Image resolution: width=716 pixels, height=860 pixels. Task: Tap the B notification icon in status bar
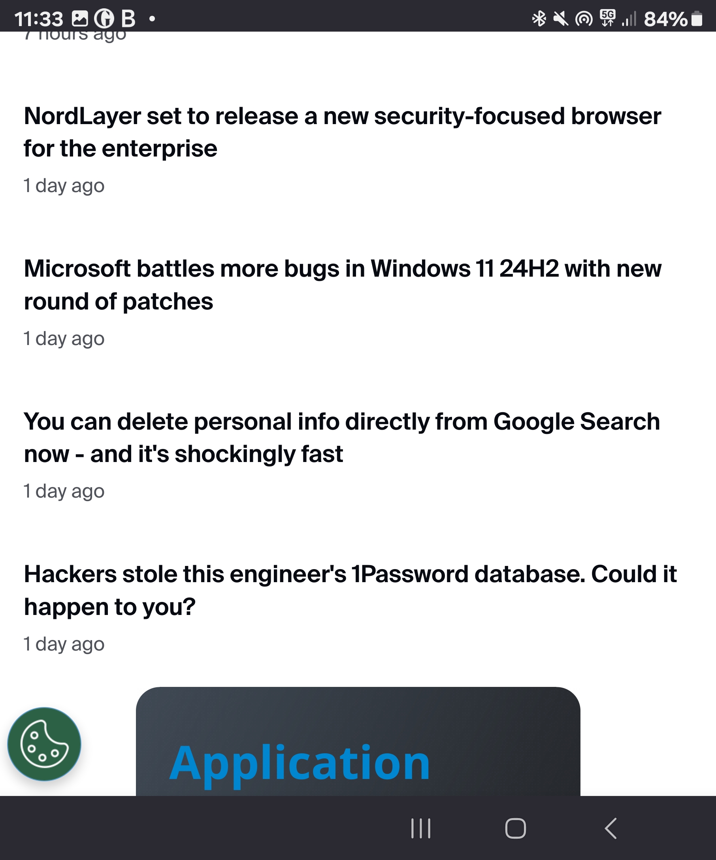pos(128,19)
